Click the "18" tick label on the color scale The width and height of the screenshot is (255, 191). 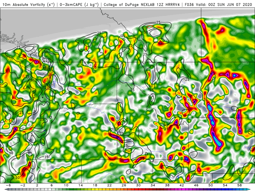pyautogui.click(x=95, y=185)
